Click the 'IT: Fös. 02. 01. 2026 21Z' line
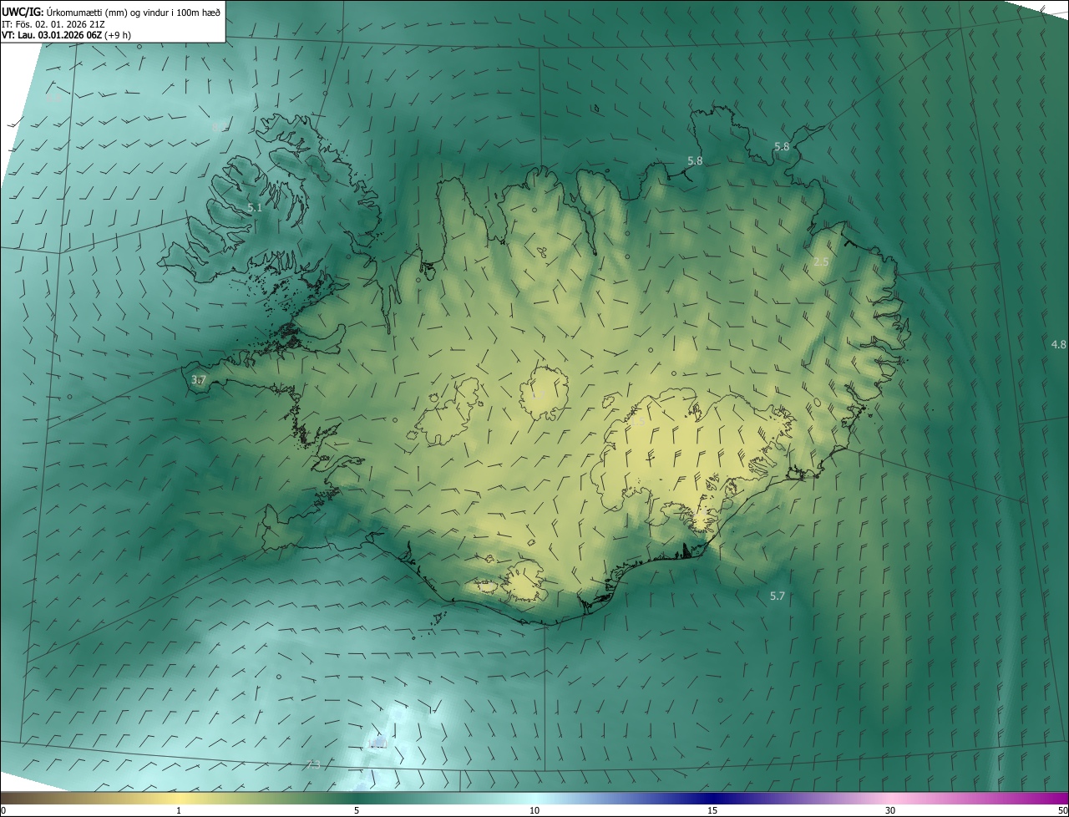Viewport: 1069px width, 817px height. pyautogui.click(x=53, y=23)
